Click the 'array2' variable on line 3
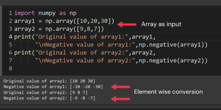 [24, 29]
